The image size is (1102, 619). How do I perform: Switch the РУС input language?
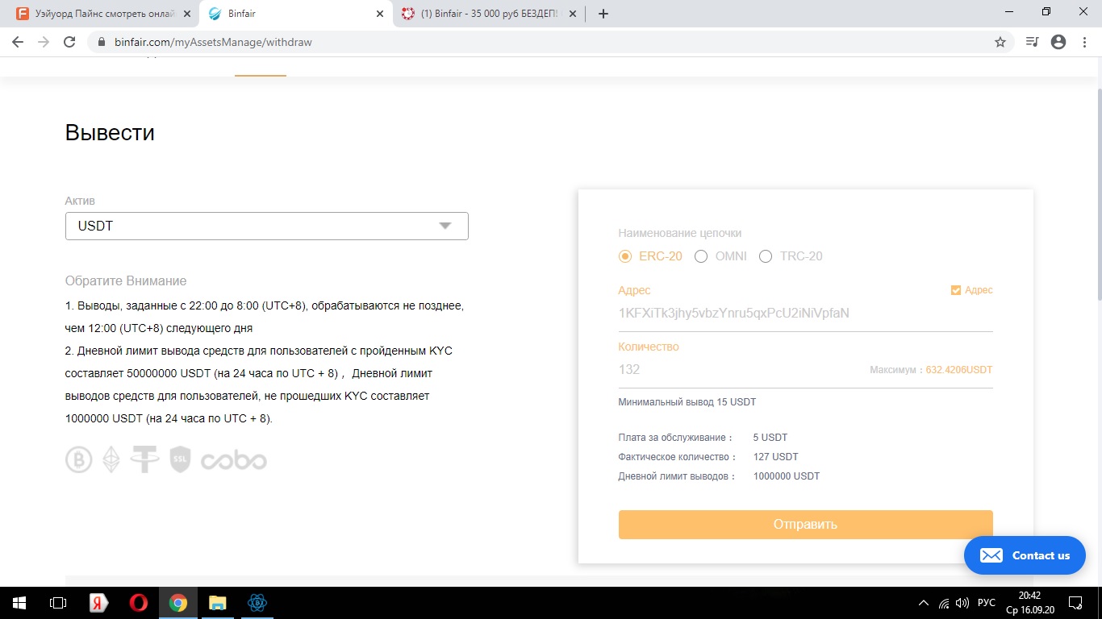(986, 603)
